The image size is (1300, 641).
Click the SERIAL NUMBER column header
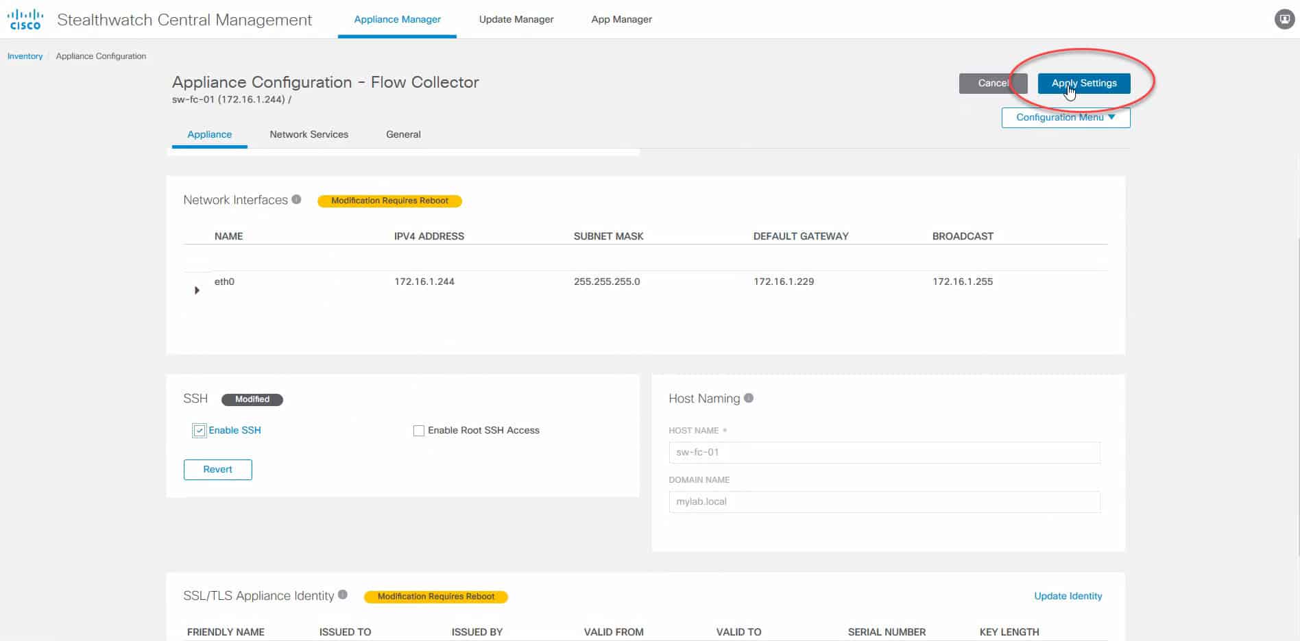pos(887,632)
